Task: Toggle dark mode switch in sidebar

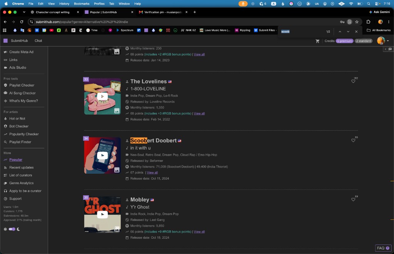Action: click(x=12, y=229)
